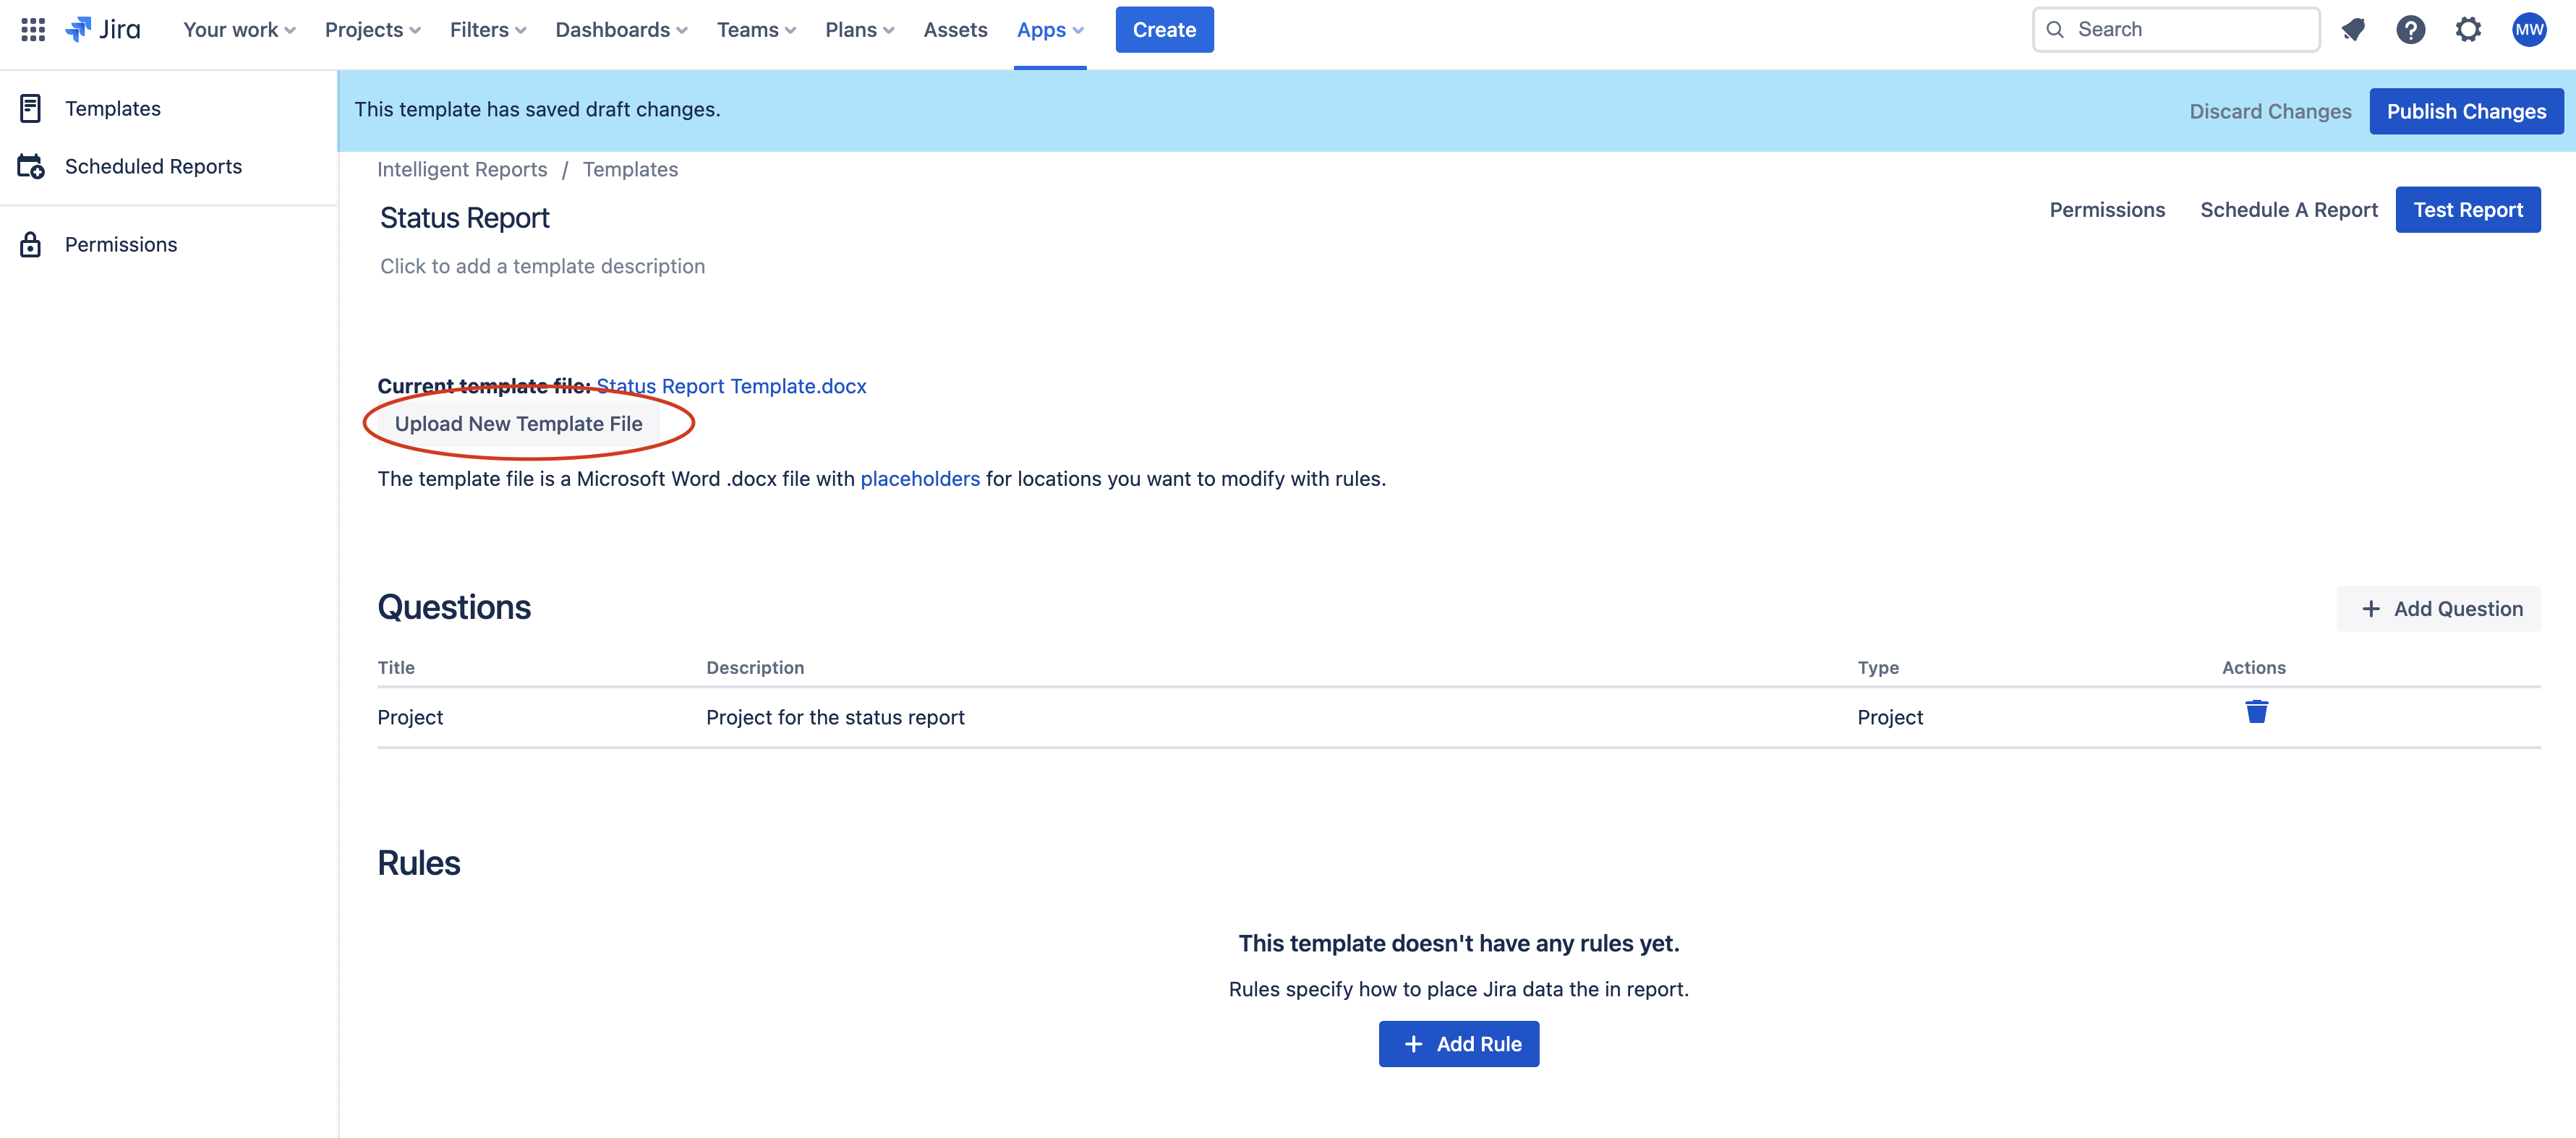Open settings via the gear icon
The image size is (2576, 1138).
point(2469,29)
